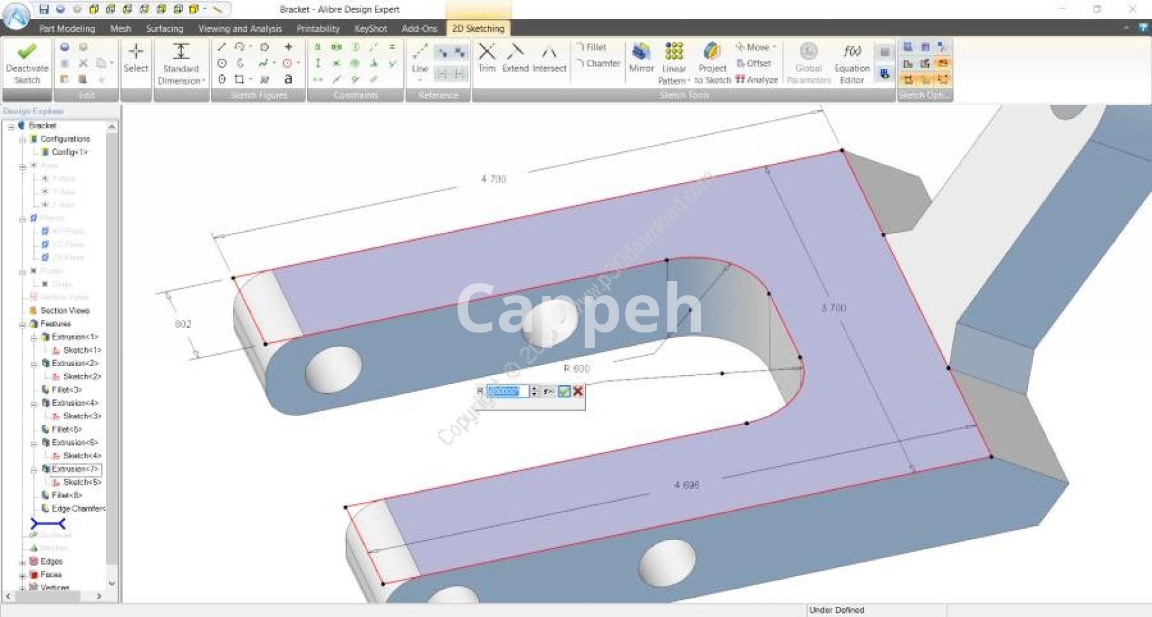Viewport: 1152px width, 617px height.
Task: Click the Fillet button
Action: coord(591,47)
